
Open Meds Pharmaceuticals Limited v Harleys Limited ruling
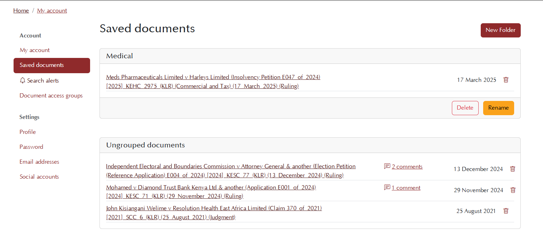coord(213,82)
